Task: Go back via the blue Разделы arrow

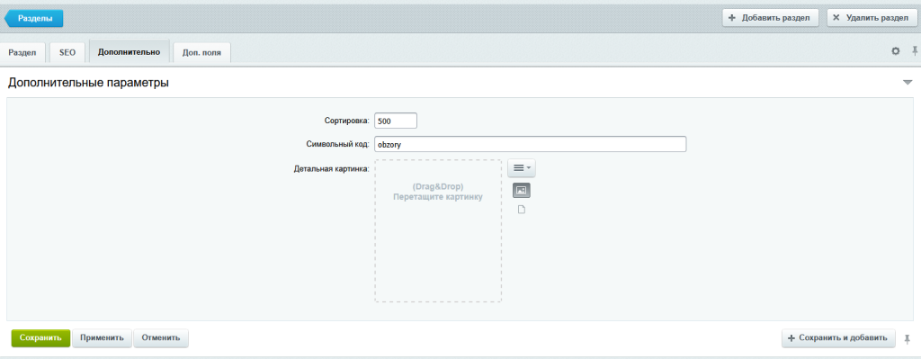Action: (x=34, y=18)
